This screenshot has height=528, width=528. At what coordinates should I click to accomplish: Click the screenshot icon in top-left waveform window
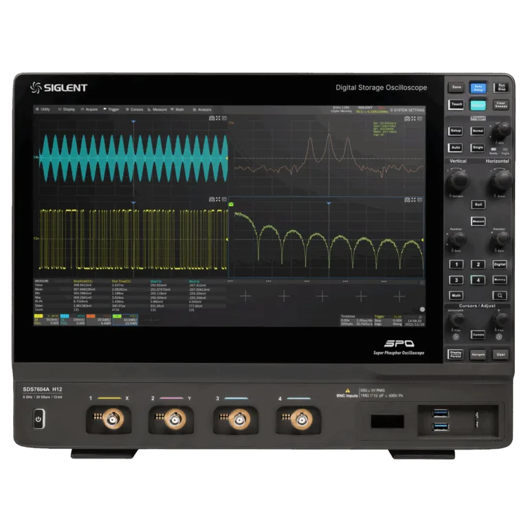(212, 118)
